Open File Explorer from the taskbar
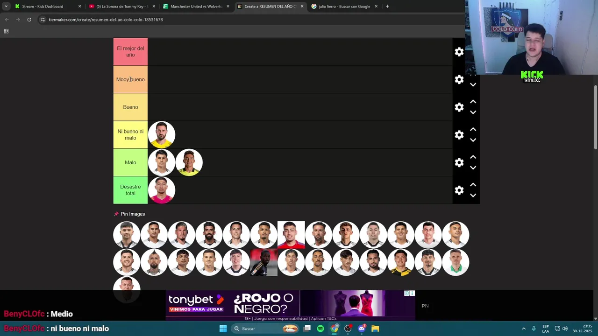Screen dimensions: 598x336 375,329
